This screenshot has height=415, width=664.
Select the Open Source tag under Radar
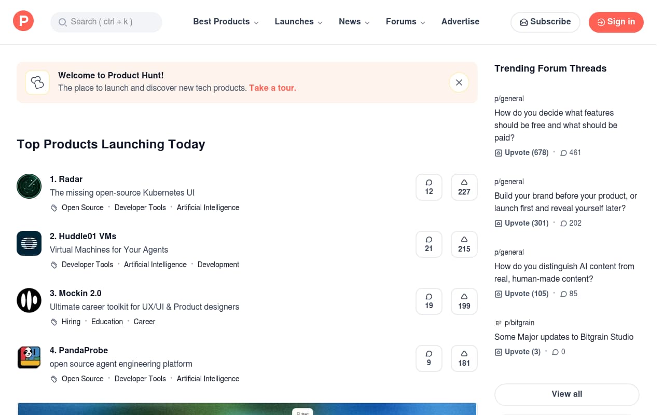[82, 208]
